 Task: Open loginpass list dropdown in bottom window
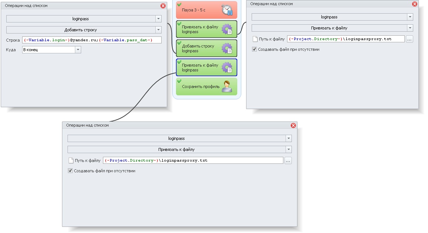point(289,138)
